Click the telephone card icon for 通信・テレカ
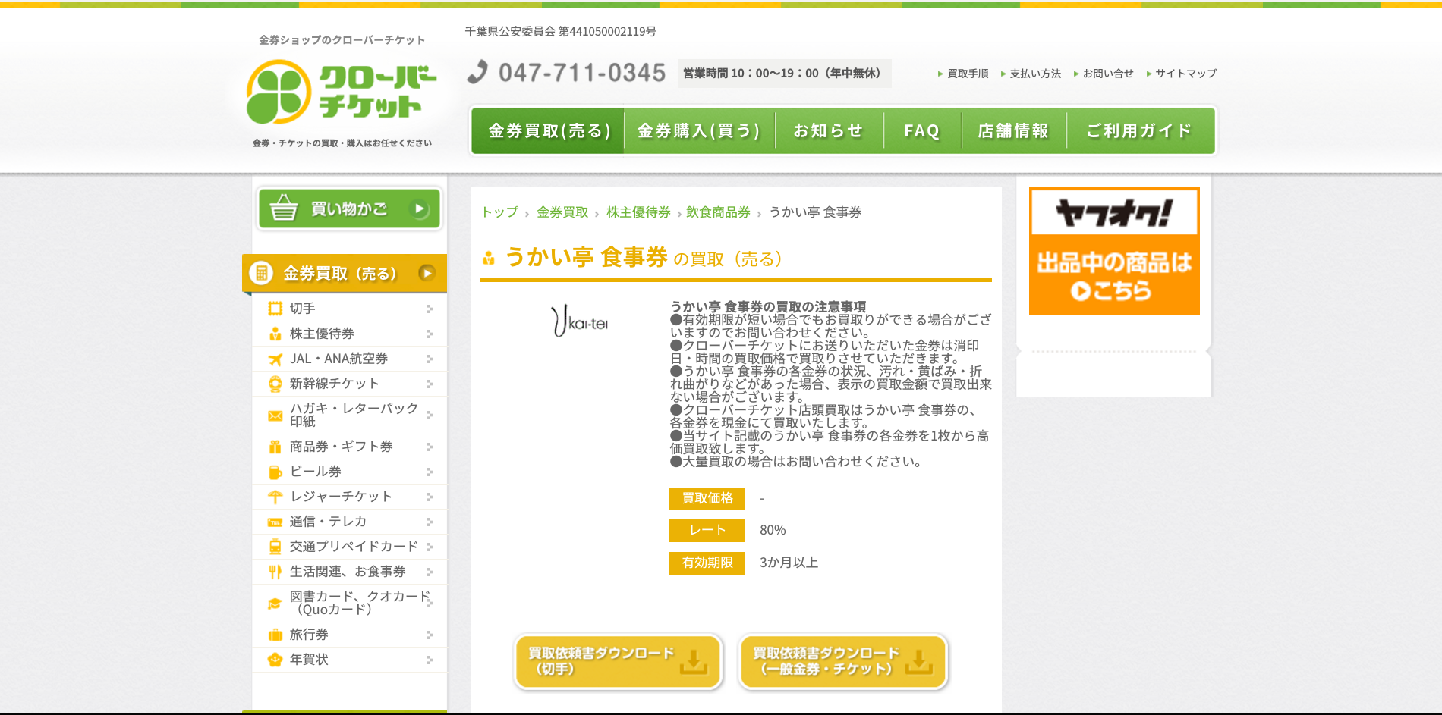This screenshot has width=1442, height=715. (x=275, y=522)
